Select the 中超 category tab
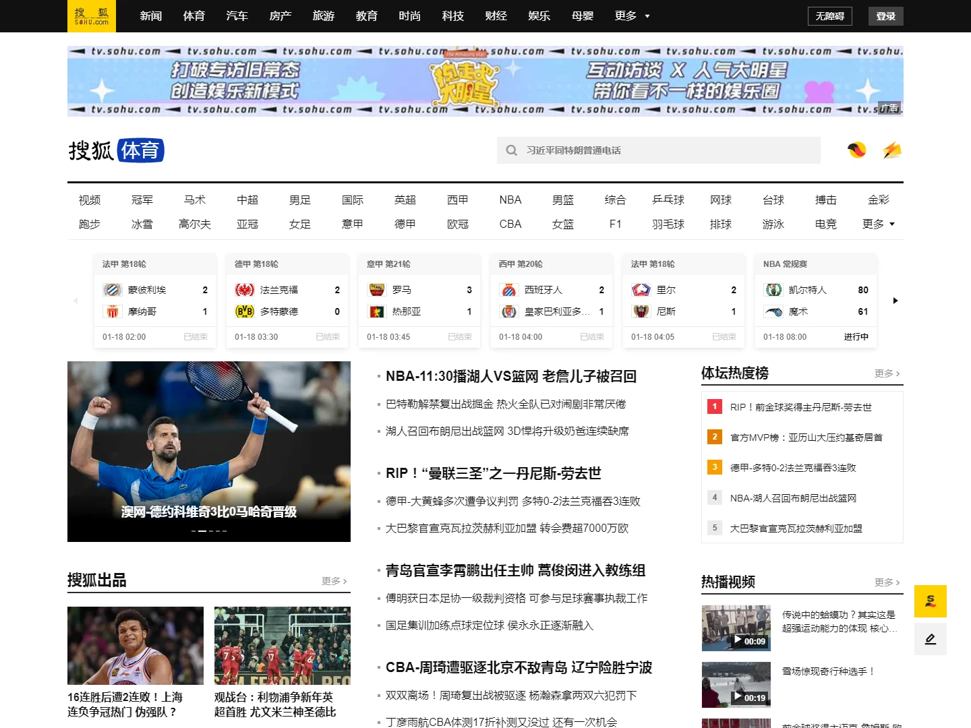The width and height of the screenshot is (971, 728). click(x=247, y=200)
